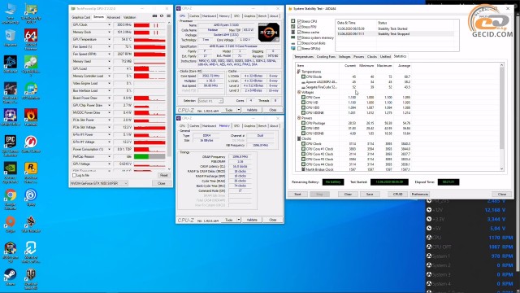This screenshot has width=520, height=293.
Task: Click Save button in AIDA64
Action: [x=370, y=194]
